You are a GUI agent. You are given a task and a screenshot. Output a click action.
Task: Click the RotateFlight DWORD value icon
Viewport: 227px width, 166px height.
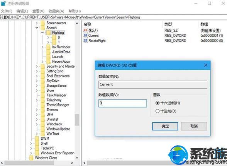pos(86,41)
